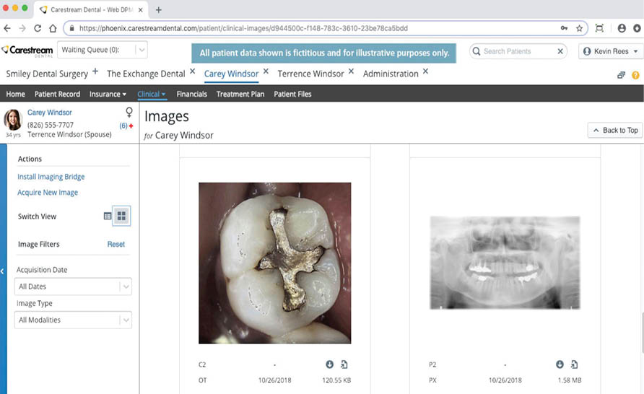Open the tooth photo thumbnail
This screenshot has width=644, height=394.
pos(274,263)
